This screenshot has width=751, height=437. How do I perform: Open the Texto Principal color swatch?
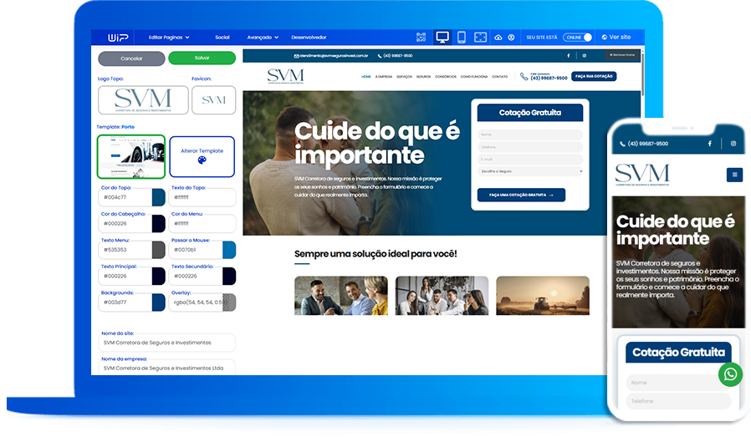coord(159,277)
